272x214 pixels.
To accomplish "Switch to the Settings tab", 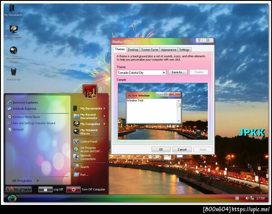I will coord(184,50).
